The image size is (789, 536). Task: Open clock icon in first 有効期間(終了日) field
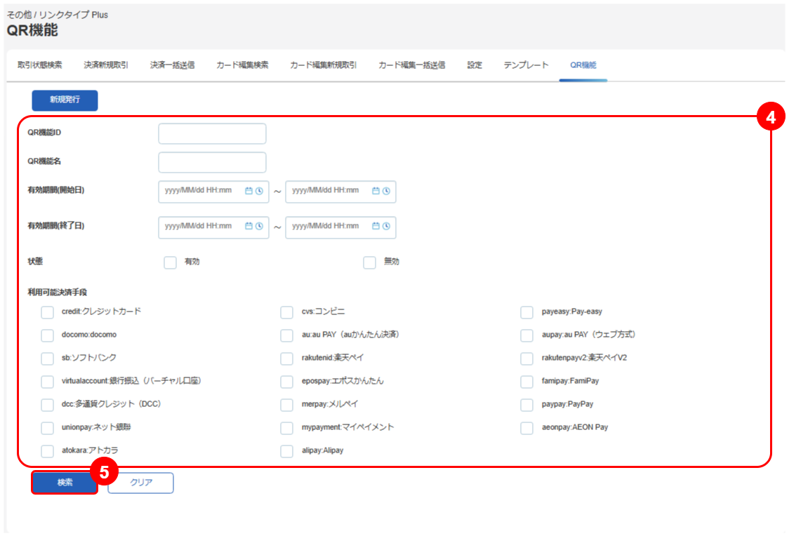(259, 227)
